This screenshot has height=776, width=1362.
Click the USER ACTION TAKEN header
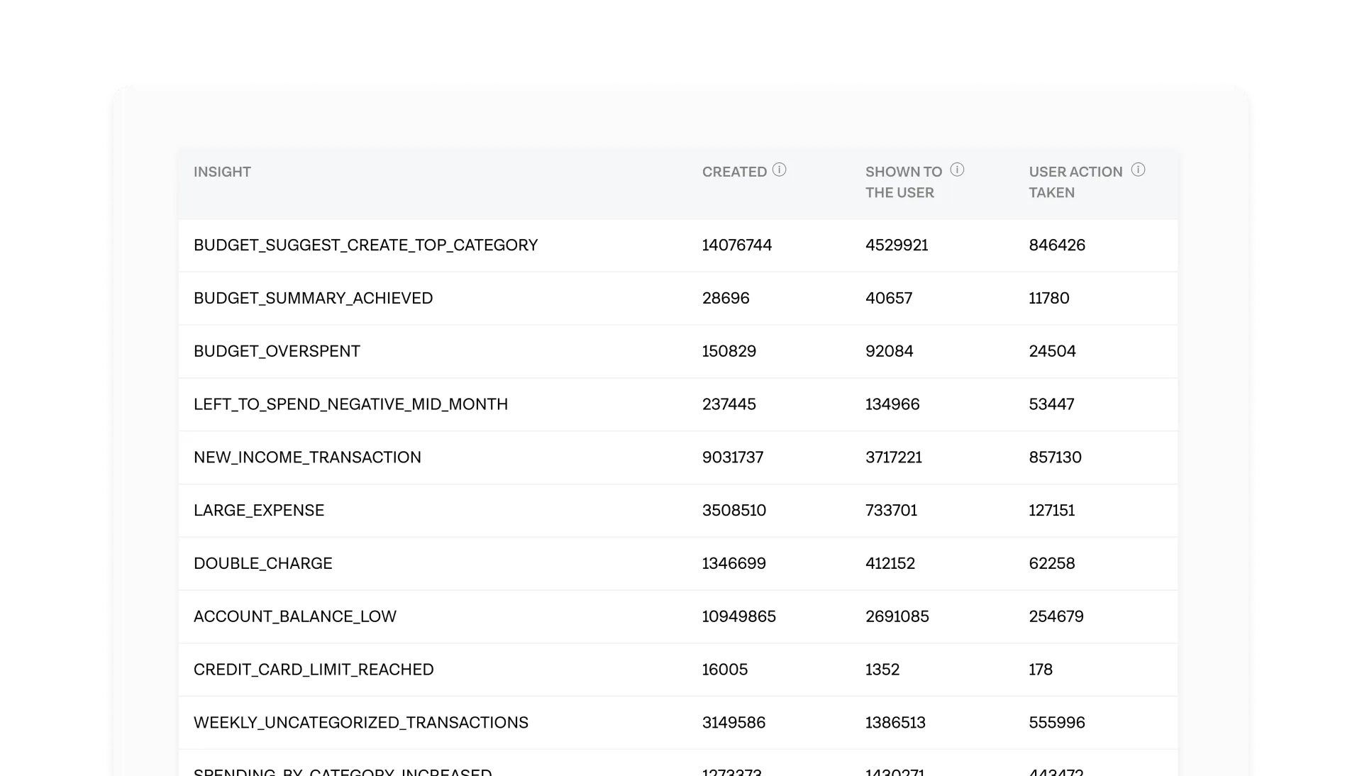tap(1075, 182)
